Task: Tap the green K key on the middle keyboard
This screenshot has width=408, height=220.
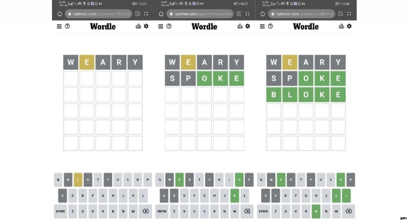Action: 235,195
